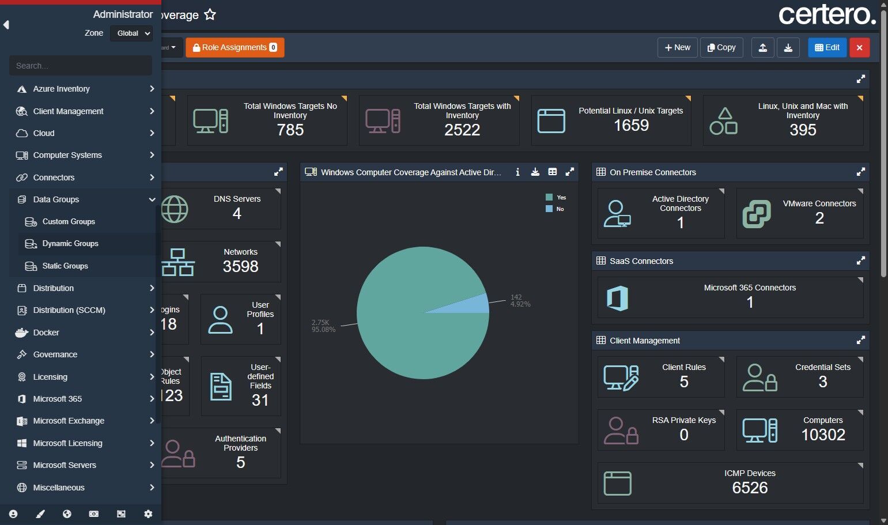This screenshot has height=525, width=888.
Task: Click the New button
Action: [x=678, y=47]
